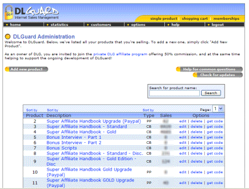Edit product 11

point(183,183)
